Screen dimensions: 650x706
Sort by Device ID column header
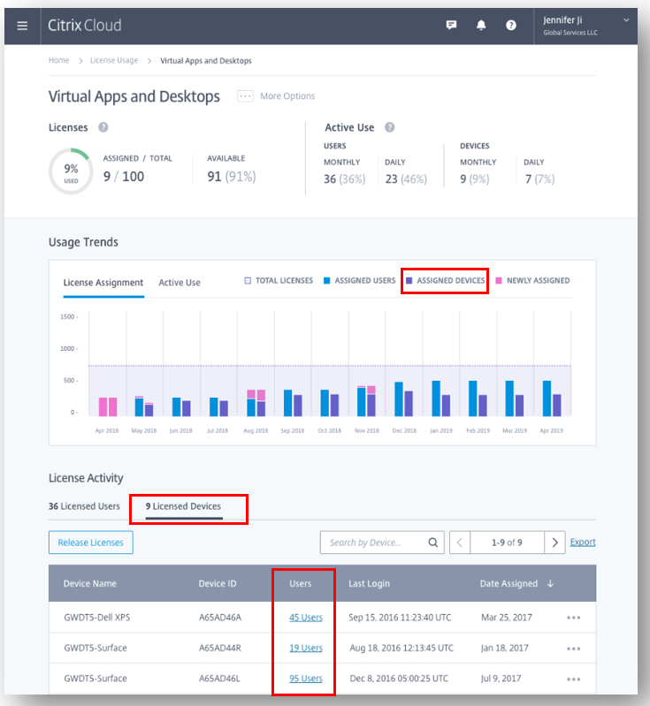click(218, 583)
